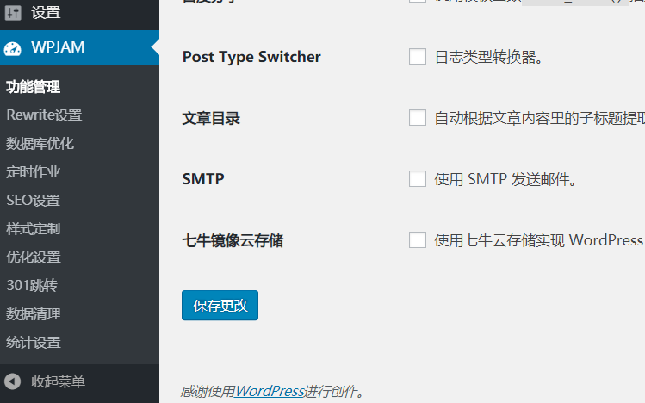Tick the 文章目录 checkbox
645x403 pixels.
418,118
